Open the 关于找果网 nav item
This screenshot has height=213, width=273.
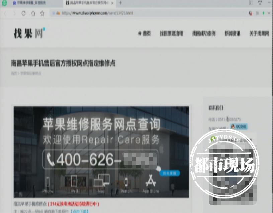pyautogui.click(x=259, y=33)
